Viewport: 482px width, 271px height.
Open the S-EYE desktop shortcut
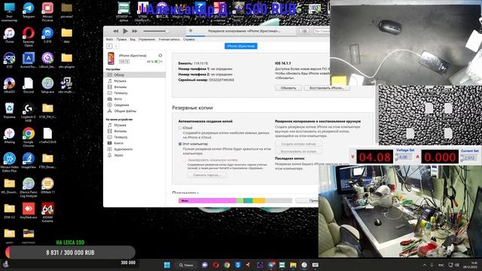click(x=47, y=35)
